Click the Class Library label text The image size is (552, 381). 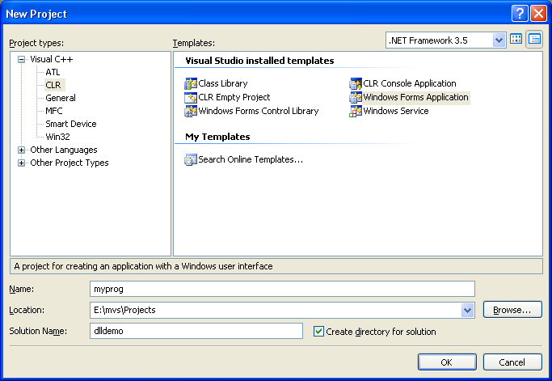[223, 83]
